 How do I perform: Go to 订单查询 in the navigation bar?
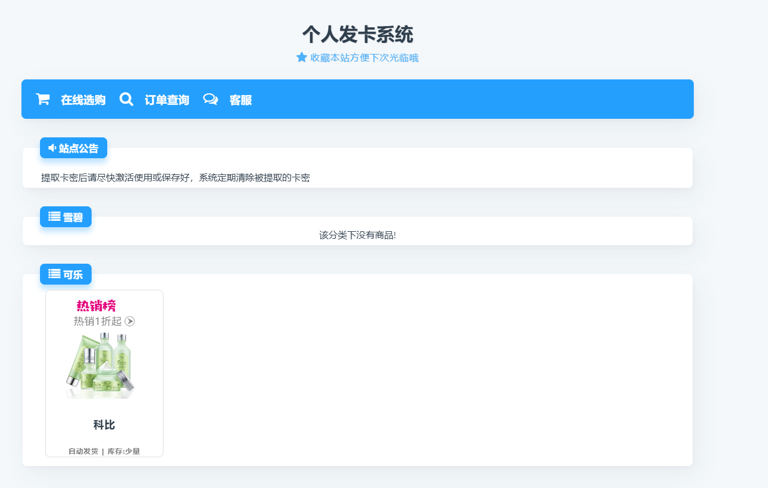(x=167, y=100)
